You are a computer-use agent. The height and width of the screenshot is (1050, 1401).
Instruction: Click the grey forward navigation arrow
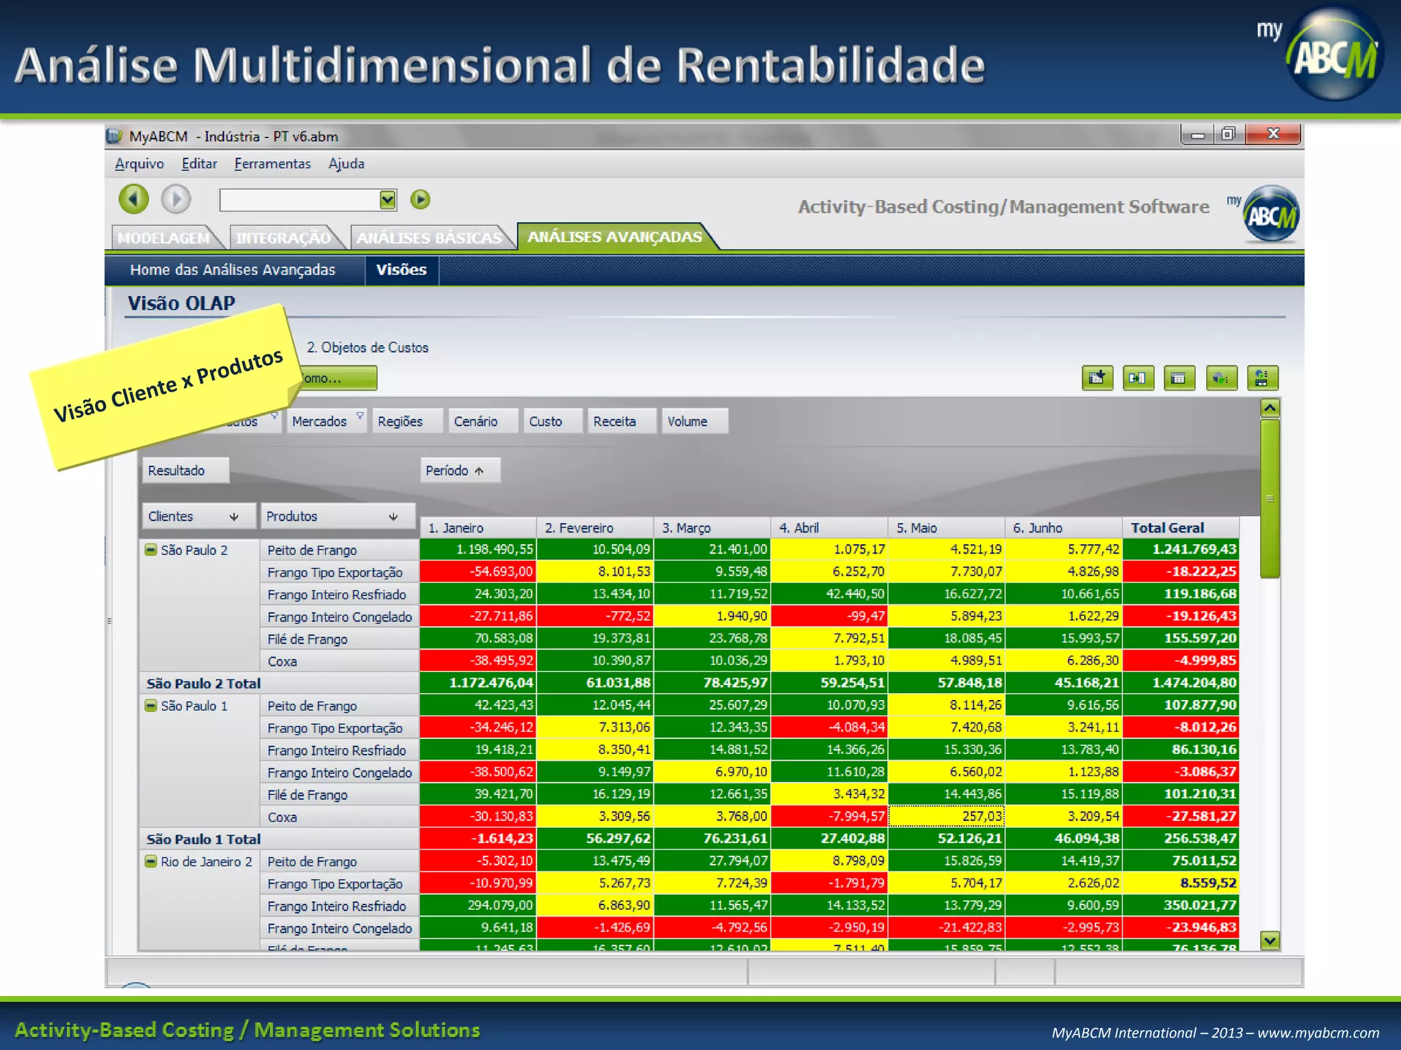tap(176, 199)
